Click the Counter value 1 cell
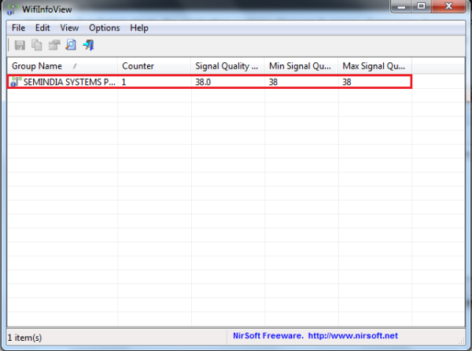The image size is (472, 351). [124, 82]
